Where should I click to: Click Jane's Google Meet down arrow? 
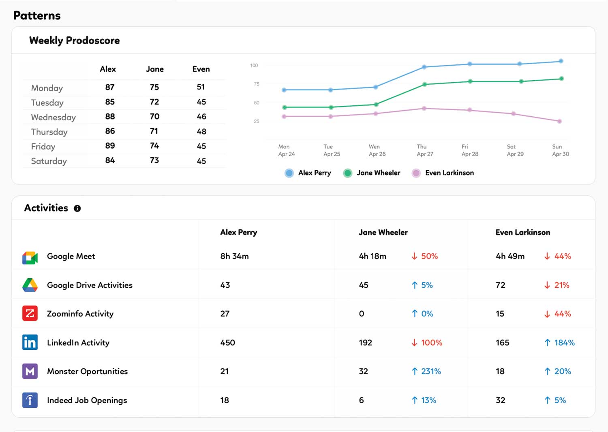[414, 256]
